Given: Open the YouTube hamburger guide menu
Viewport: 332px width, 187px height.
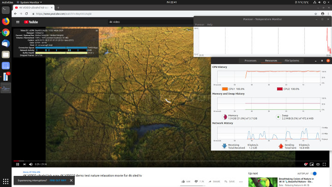Looking at the screenshot, I should [18, 22].
